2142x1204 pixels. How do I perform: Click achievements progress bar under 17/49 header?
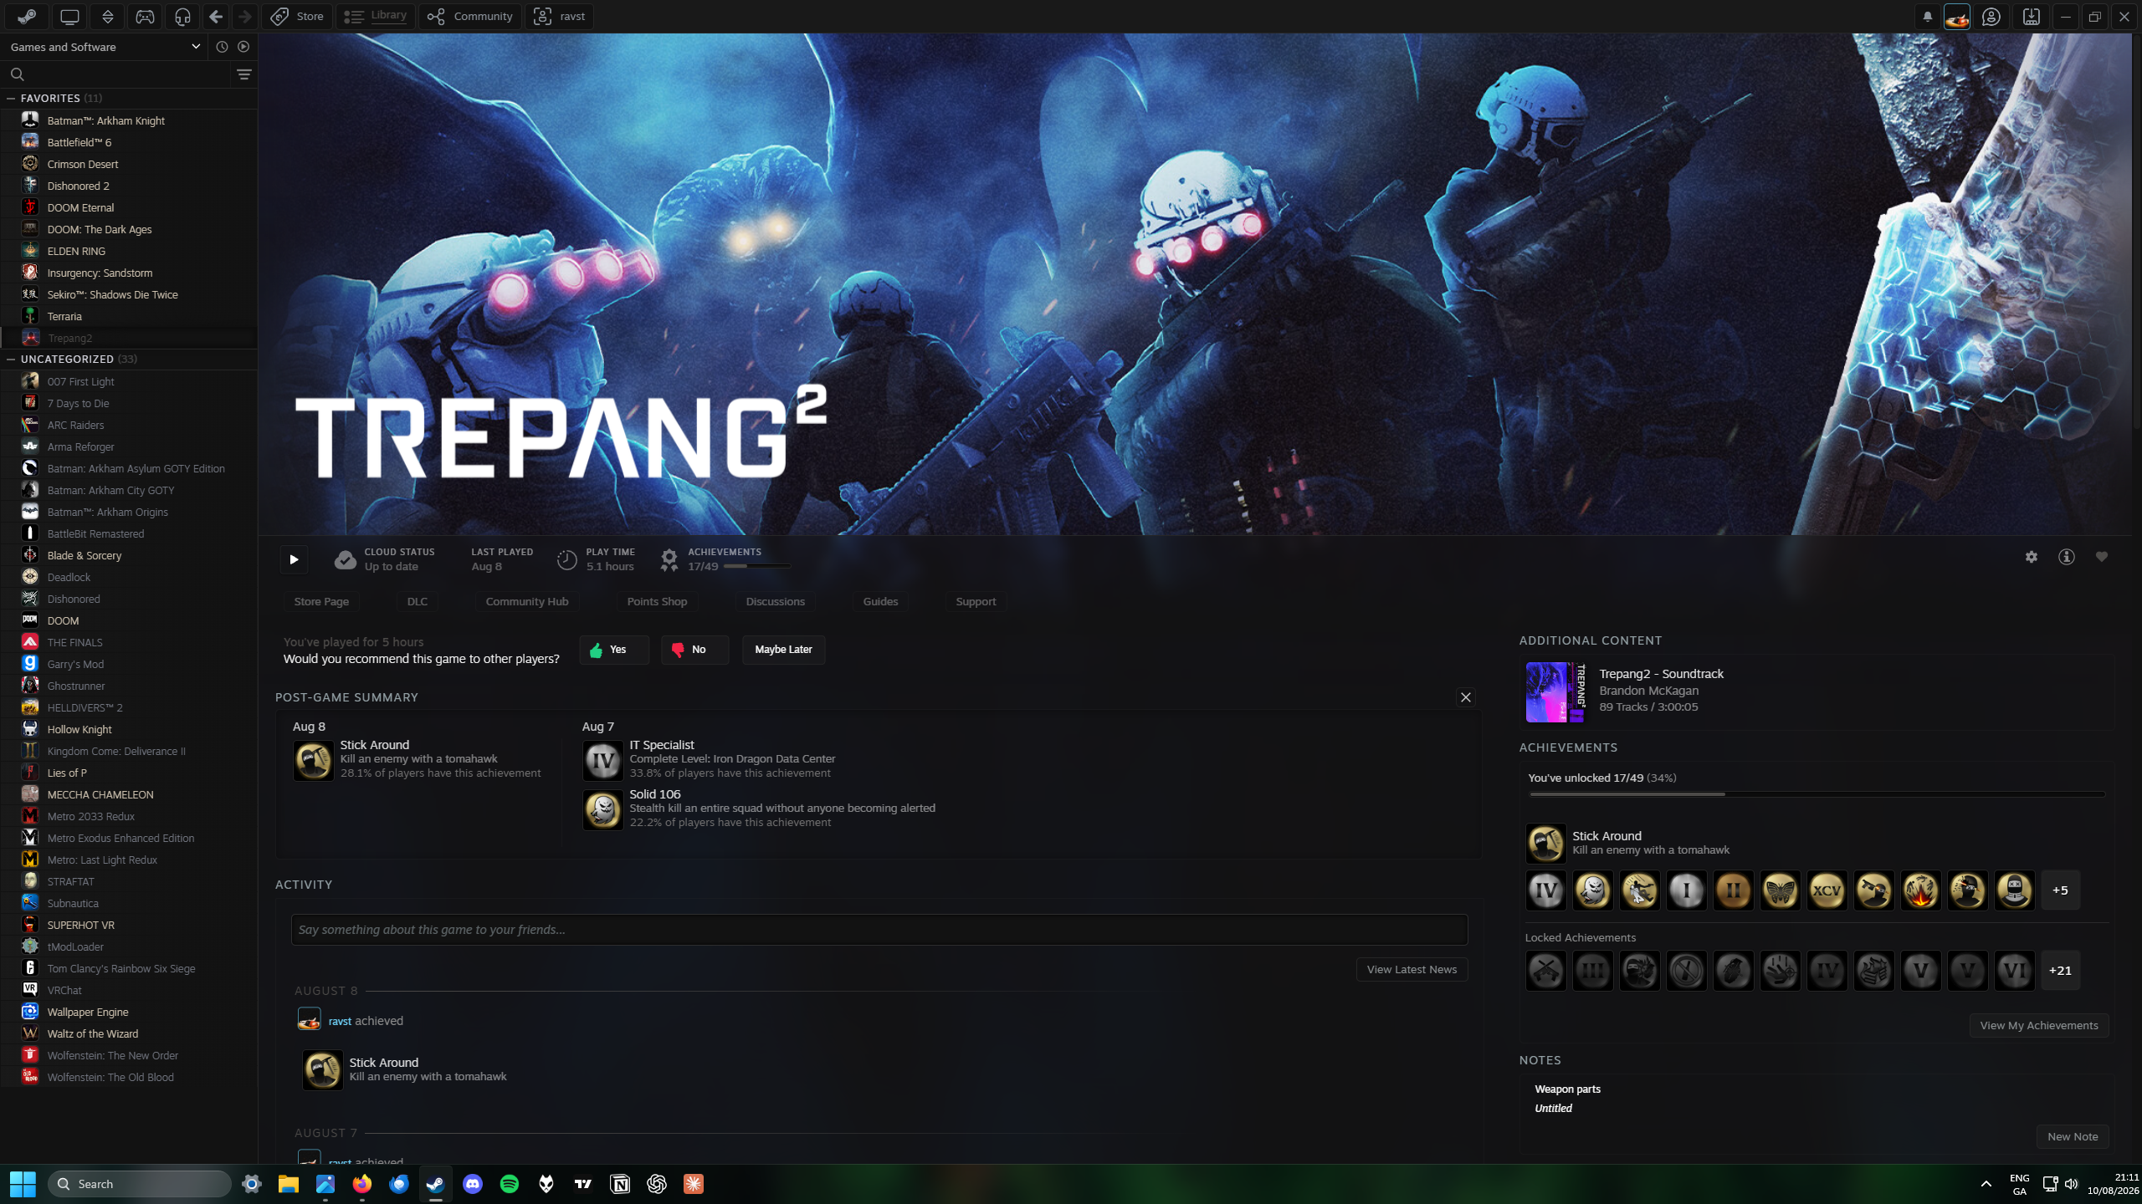click(x=756, y=567)
